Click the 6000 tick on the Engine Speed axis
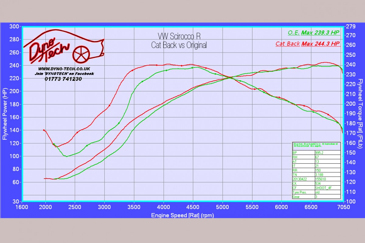 point(282,207)
